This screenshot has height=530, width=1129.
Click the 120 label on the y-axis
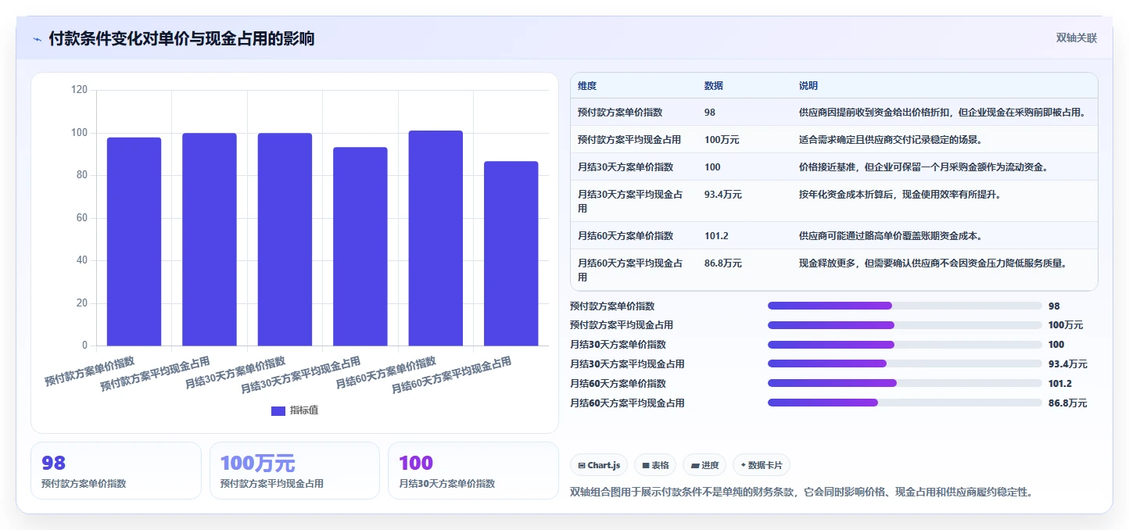point(79,90)
